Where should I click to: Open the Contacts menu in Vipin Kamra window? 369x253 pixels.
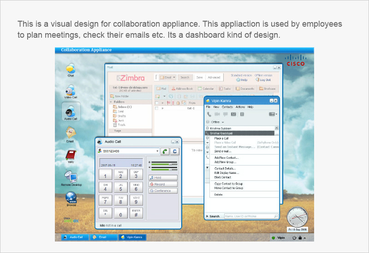[227, 107]
